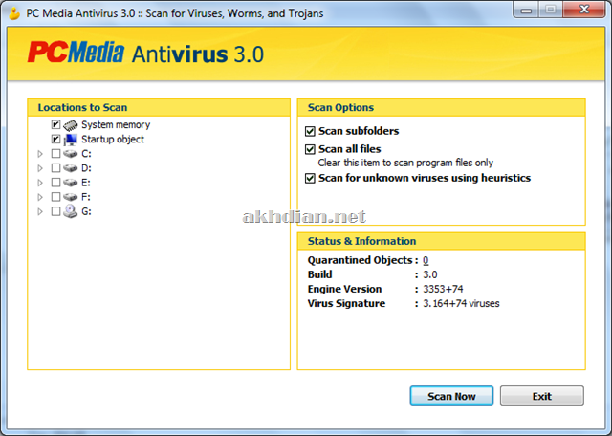Uncheck the System memory checkbox
The width and height of the screenshot is (612, 436).
(55, 124)
